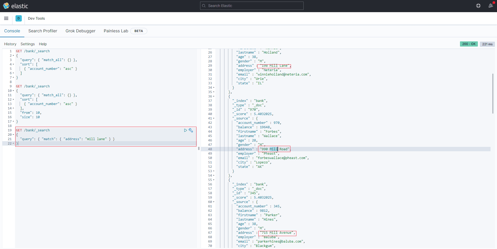Image resolution: width=497 pixels, height=249 pixels.
Task: Open console Settings
Action: coord(27,44)
